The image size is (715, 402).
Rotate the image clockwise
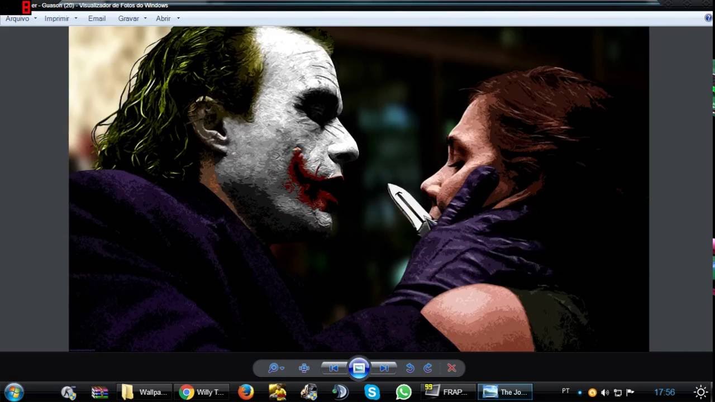pos(428,368)
